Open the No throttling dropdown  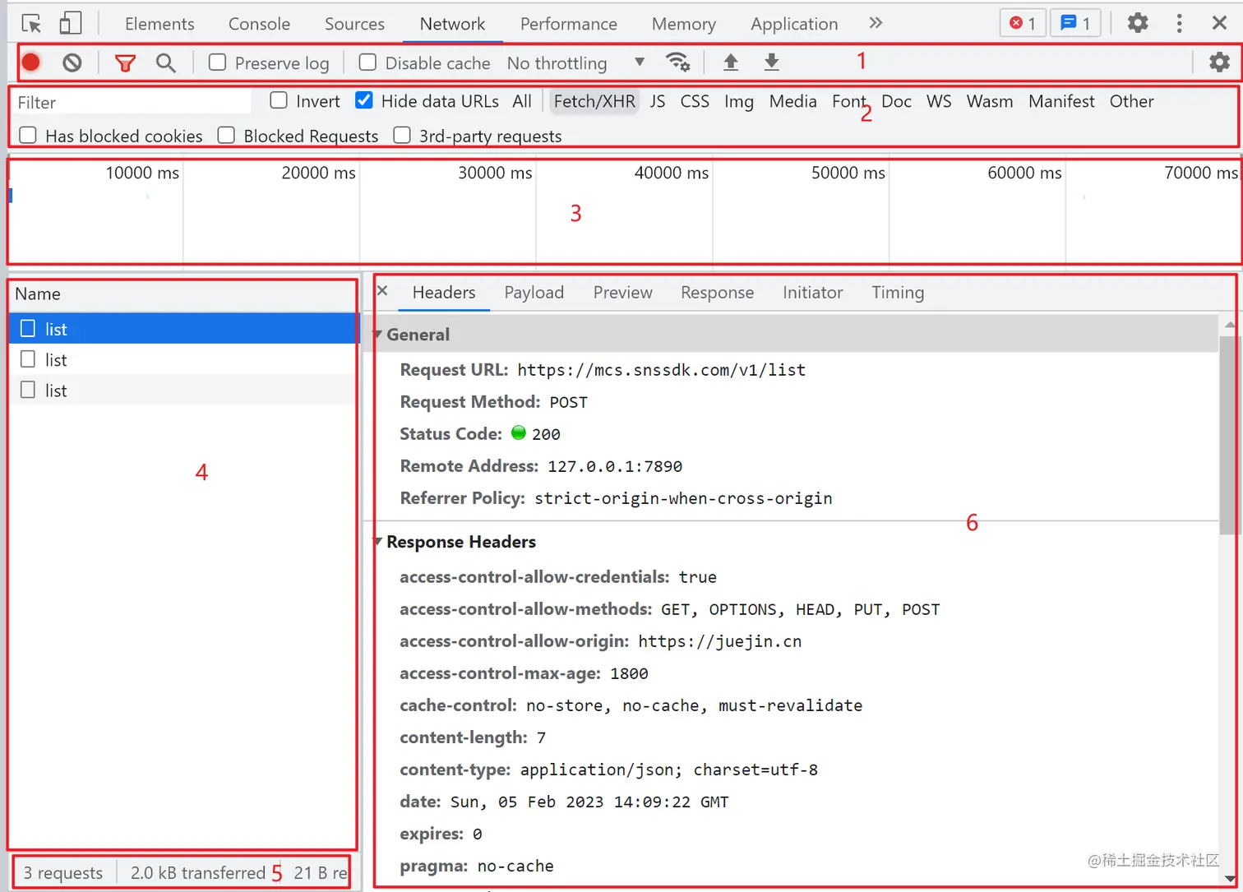coord(575,63)
